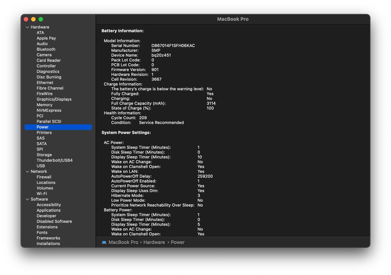Click the yellow minimize window button

point(33,19)
